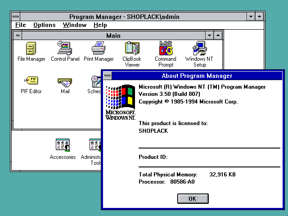Open the Main group control menu box
The width and height of the screenshot is (288, 216).
point(18,36)
